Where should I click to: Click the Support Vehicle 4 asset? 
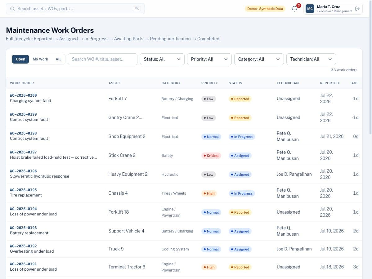(126, 231)
